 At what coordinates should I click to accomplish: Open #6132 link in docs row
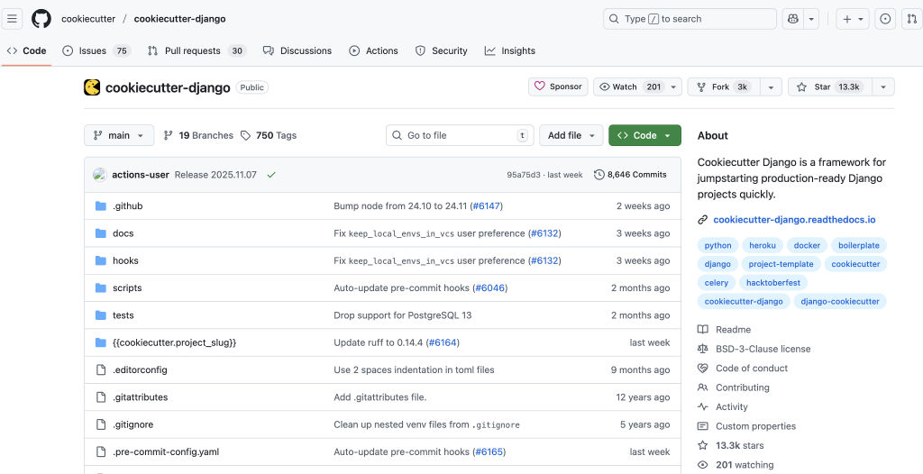(544, 233)
